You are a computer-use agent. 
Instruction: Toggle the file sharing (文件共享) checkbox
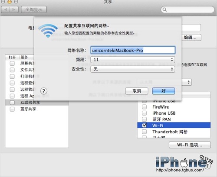click(x=12, y=70)
